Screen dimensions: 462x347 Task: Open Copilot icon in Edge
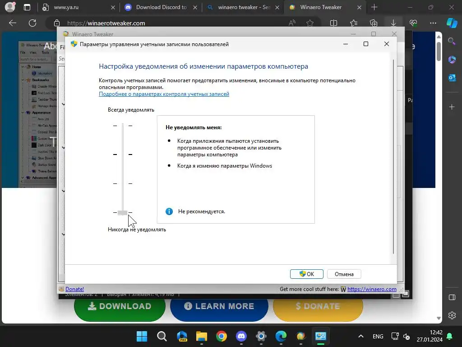click(452, 23)
